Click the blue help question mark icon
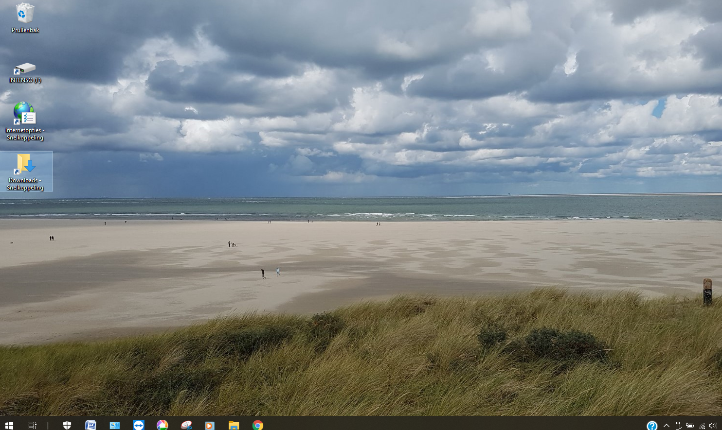This screenshot has width=722, height=430. point(652,425)
